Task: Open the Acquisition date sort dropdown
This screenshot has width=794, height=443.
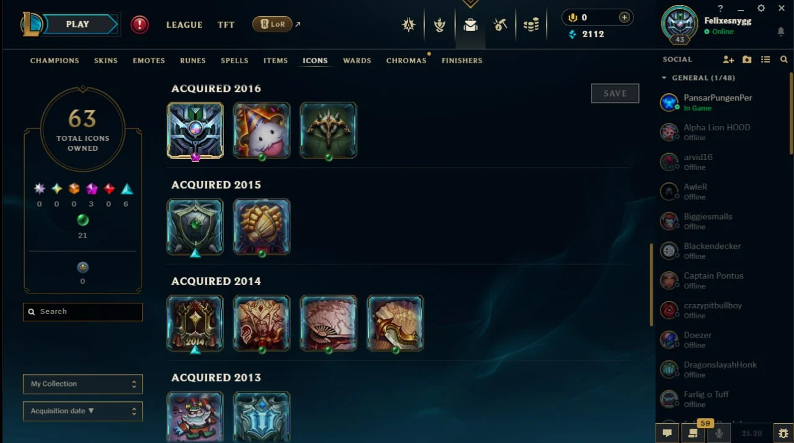Action: pos(83,411)
